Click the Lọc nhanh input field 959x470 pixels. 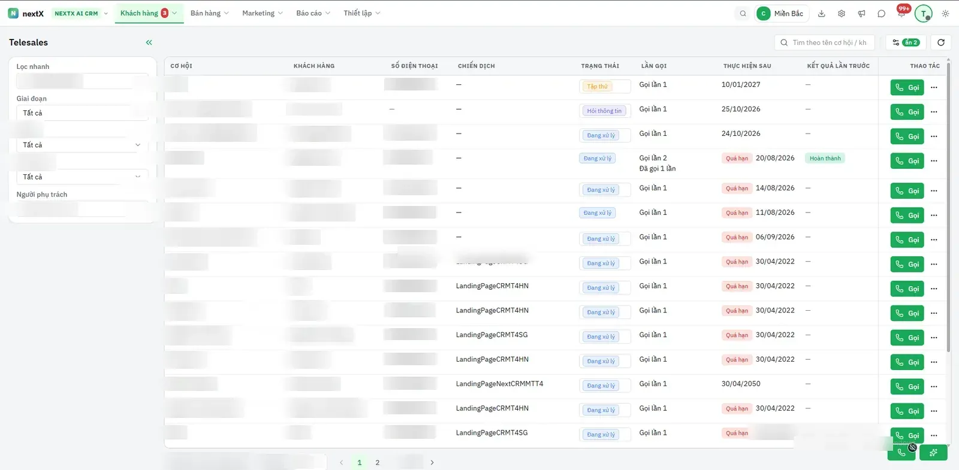point(82,81)
